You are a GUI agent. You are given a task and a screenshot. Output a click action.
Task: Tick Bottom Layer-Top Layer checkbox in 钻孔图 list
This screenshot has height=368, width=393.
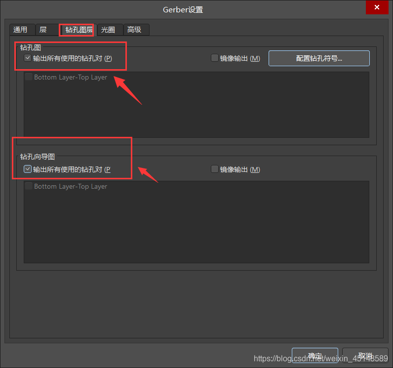pyautogui.click(x=29, y=77)
